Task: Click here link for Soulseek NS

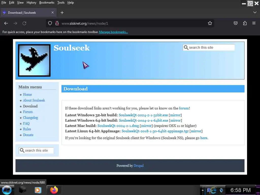Action: 204,138
